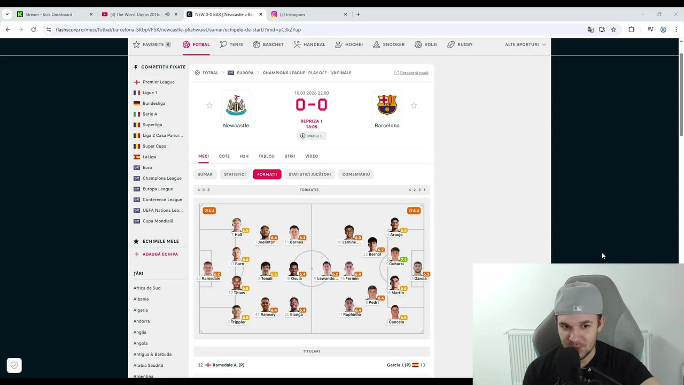Open LaLiga in pinned competitions
This screenshot has height=385, width=684.
149,157
